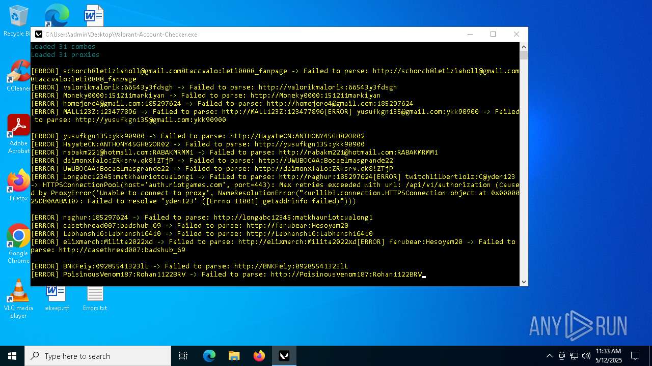Open Task View on the taskbar
The width and height of the screenshot is (652, 366).
(x=183, y=356)
